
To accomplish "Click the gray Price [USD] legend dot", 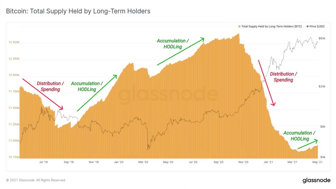I will coord(307,26).
